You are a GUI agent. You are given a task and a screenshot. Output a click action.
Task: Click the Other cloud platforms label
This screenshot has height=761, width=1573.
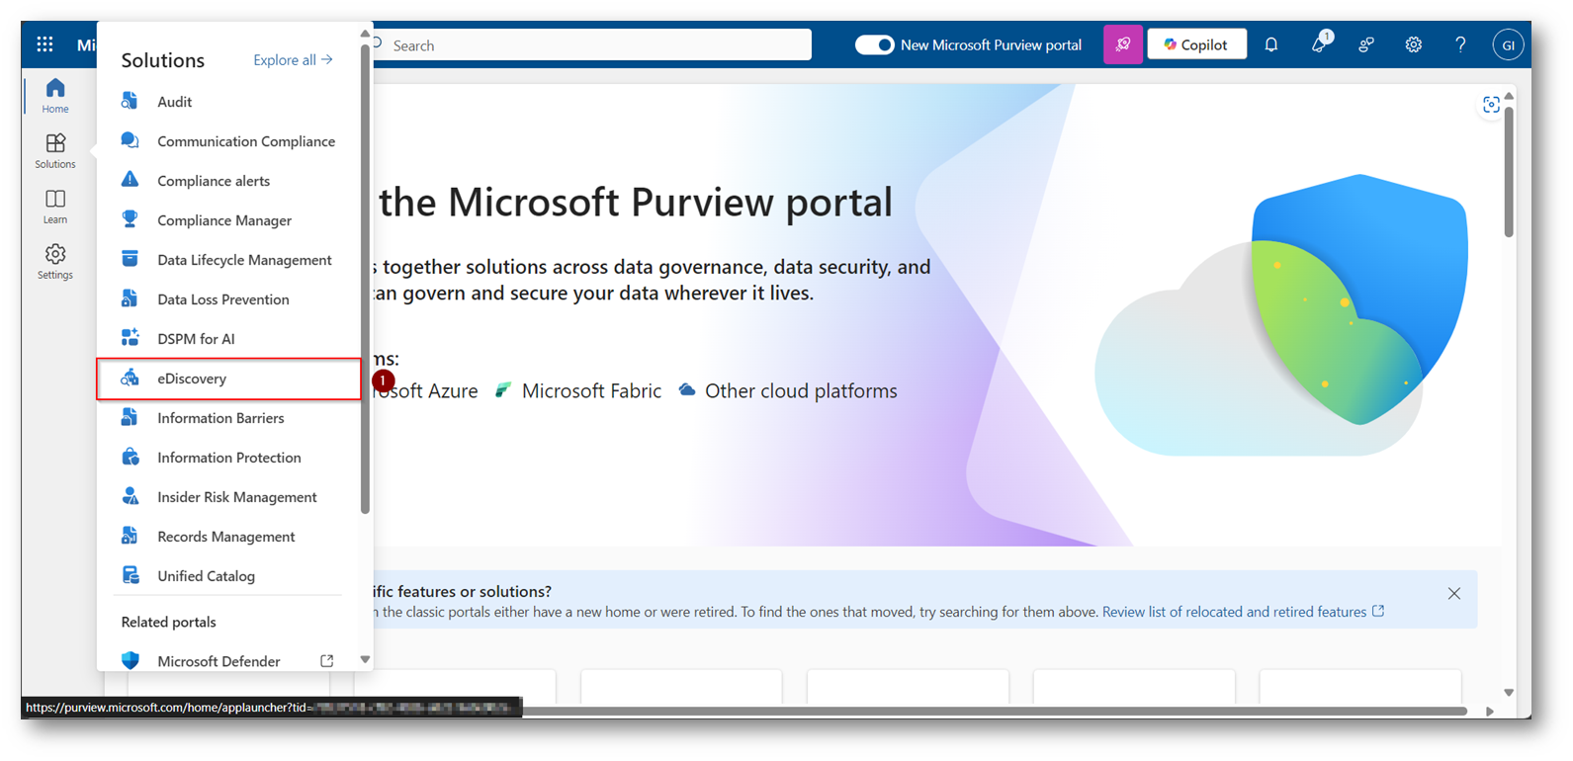(801, 390)
